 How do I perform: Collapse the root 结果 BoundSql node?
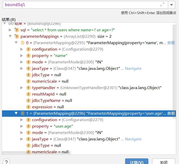click(5, 24)
